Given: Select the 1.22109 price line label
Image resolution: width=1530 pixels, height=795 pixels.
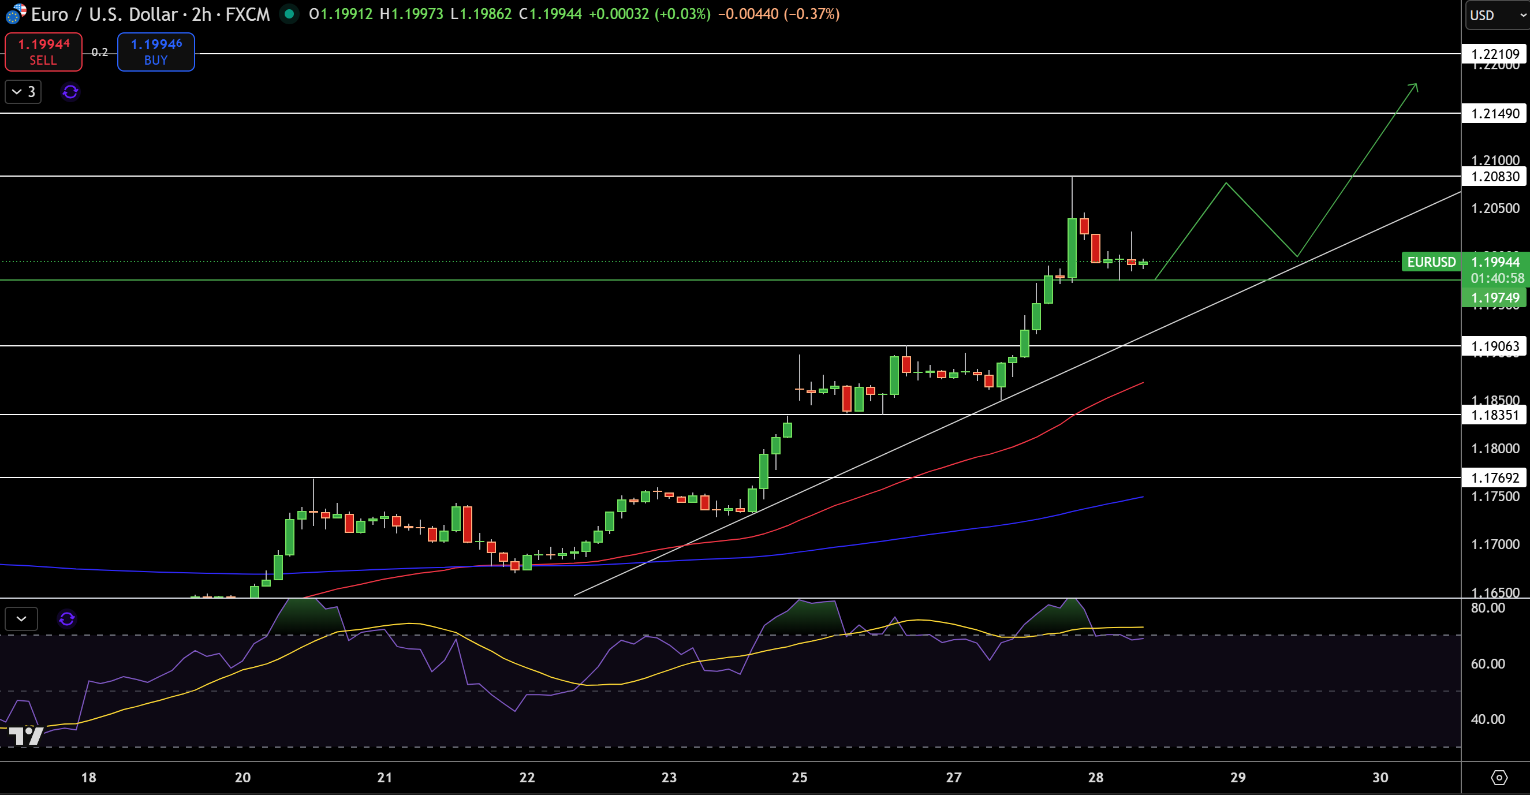Looking at the screenshot, I should click(x=1494, y=54).
